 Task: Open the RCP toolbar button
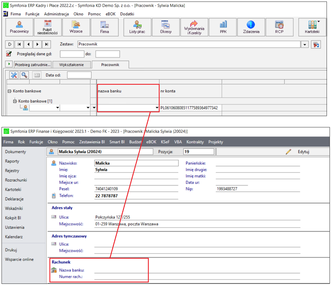279,27
